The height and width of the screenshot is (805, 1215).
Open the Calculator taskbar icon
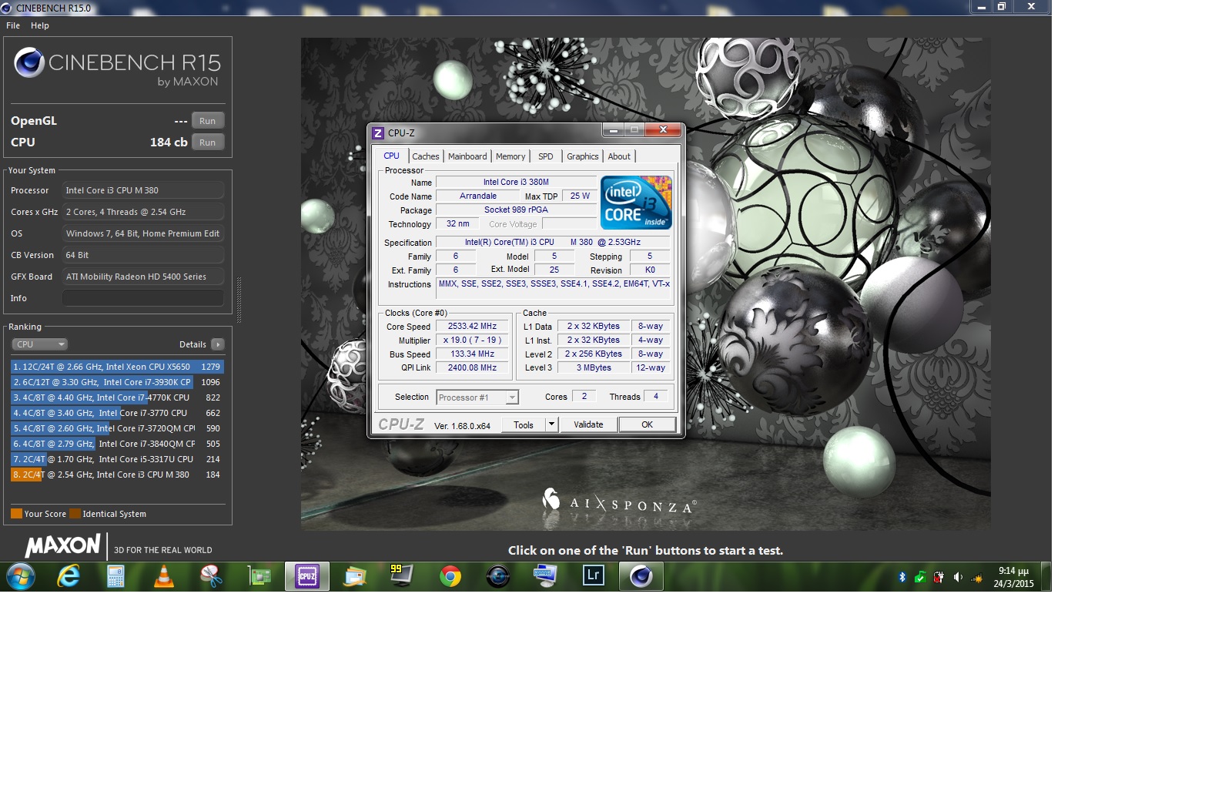tap(115, 576)
